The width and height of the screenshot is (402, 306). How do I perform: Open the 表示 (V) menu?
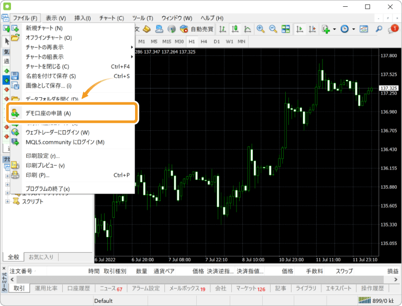pyautogui.click(x=55, y=18)
